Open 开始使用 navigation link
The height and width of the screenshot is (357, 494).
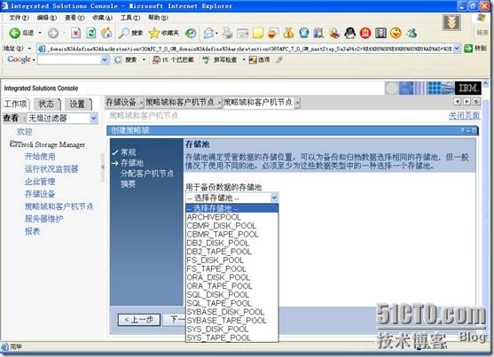point(40,157)
